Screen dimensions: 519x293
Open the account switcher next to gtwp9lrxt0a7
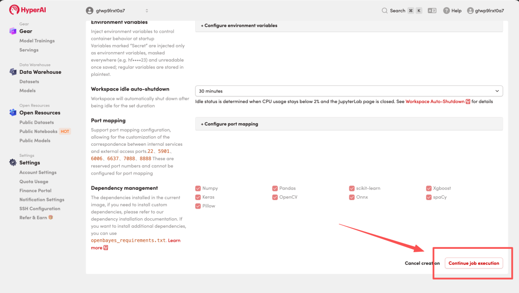pyautogui.click(x=147, y=11)
